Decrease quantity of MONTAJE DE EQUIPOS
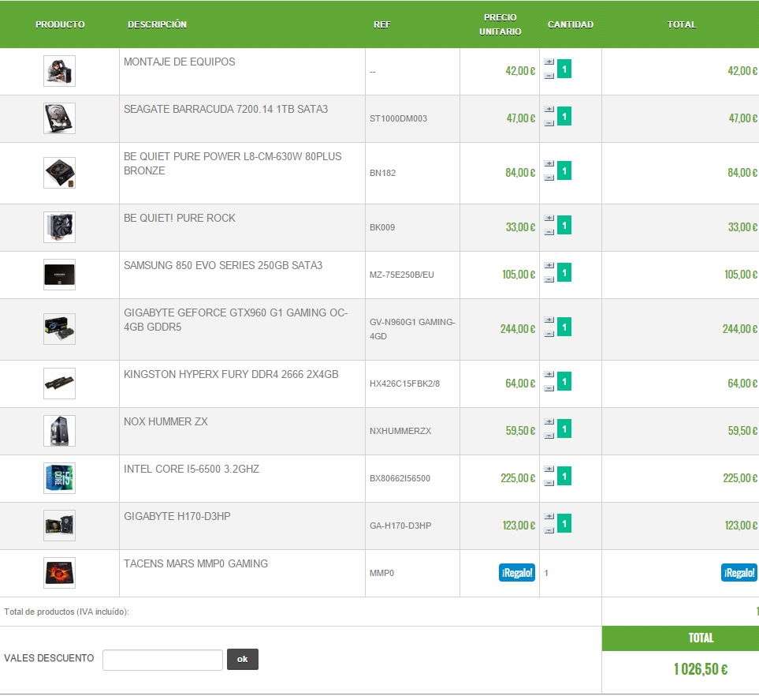 pyautogui.click(x=549, y=76)
